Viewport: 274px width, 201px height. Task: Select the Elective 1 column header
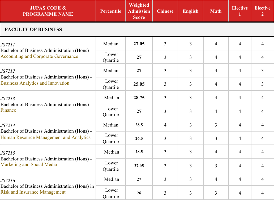click(239, 11)
